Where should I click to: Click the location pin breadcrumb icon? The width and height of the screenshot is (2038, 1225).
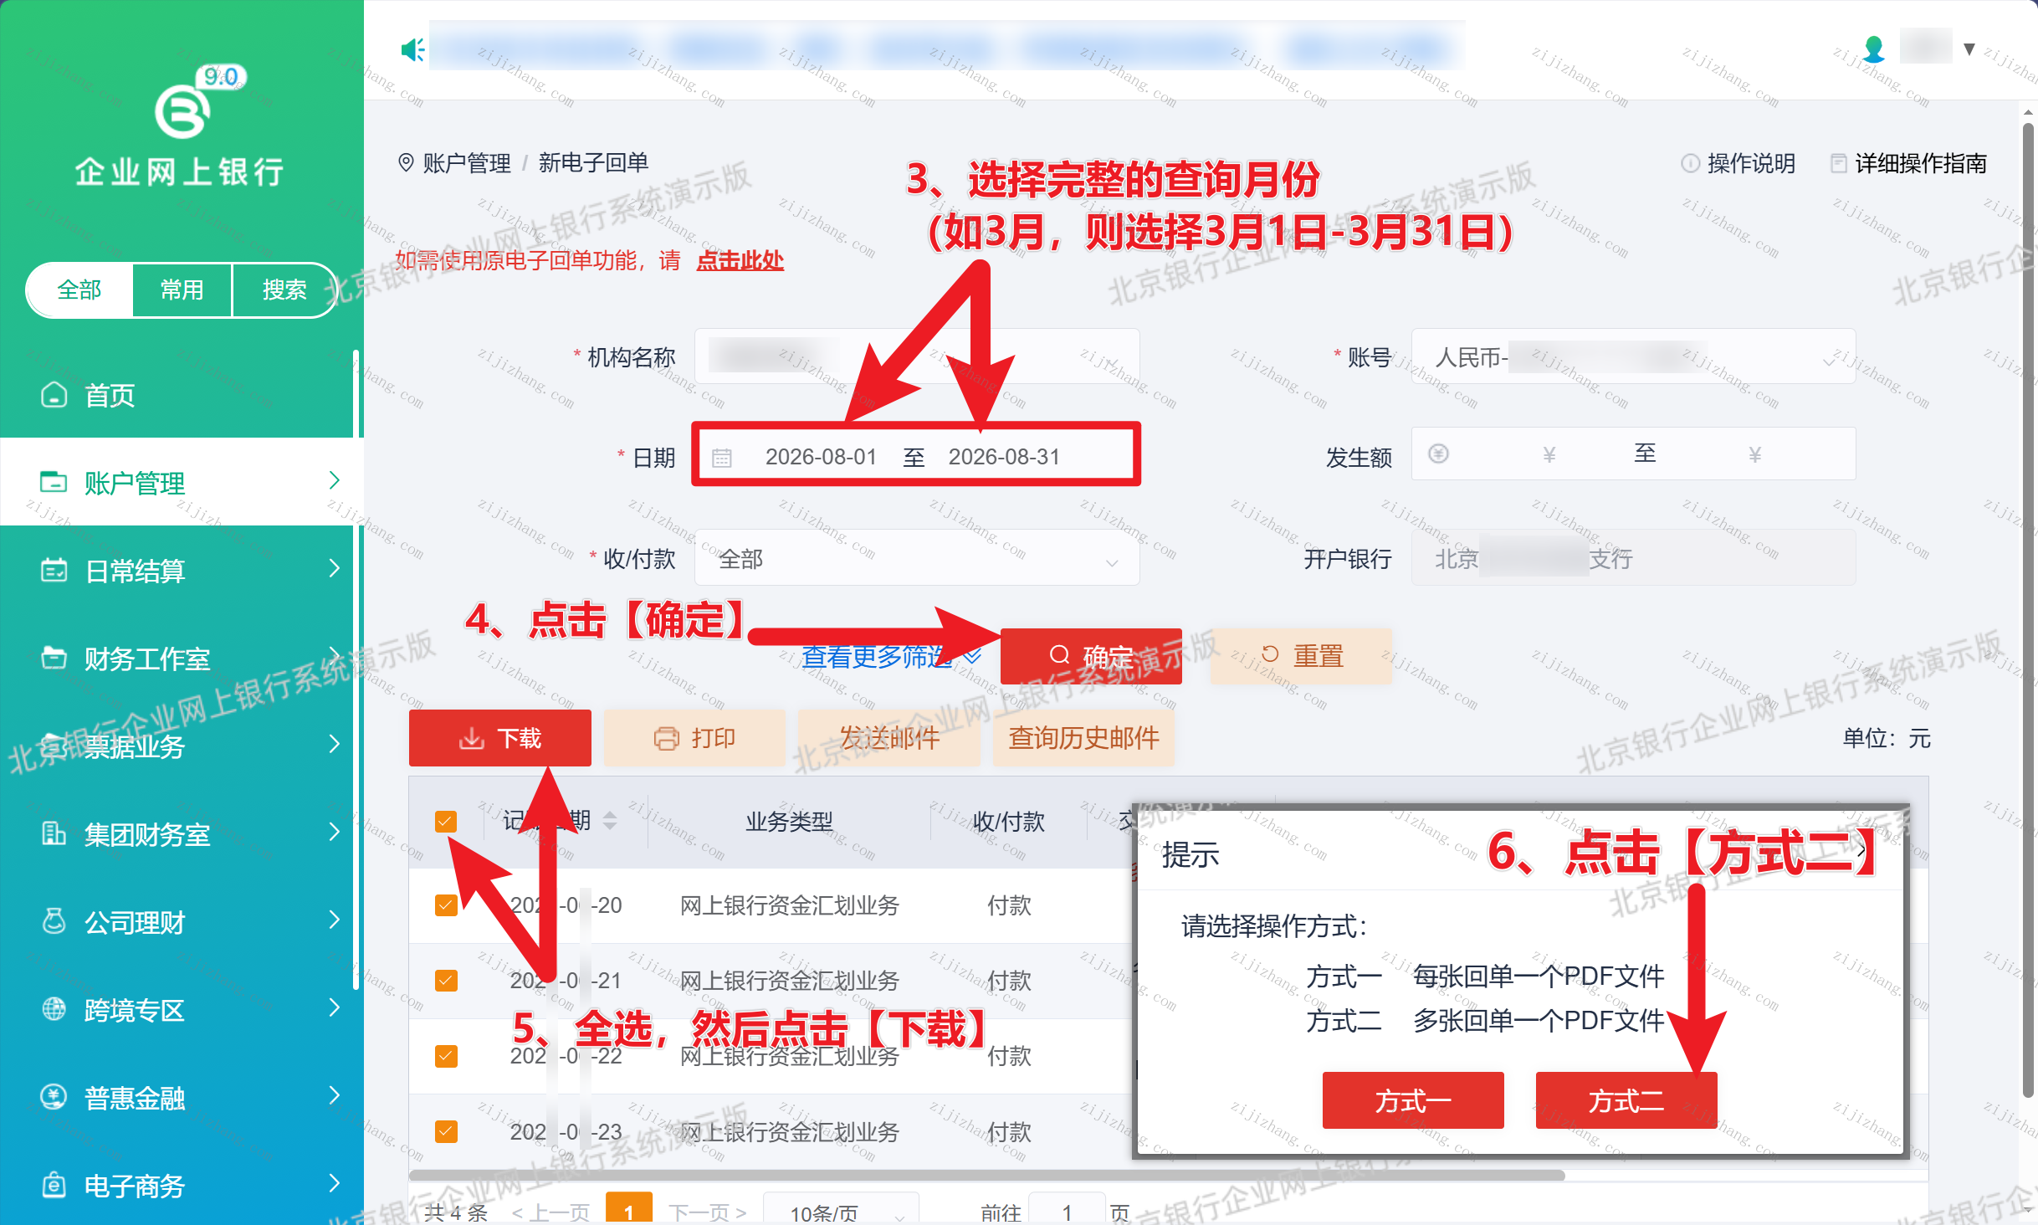pos(406,162)
